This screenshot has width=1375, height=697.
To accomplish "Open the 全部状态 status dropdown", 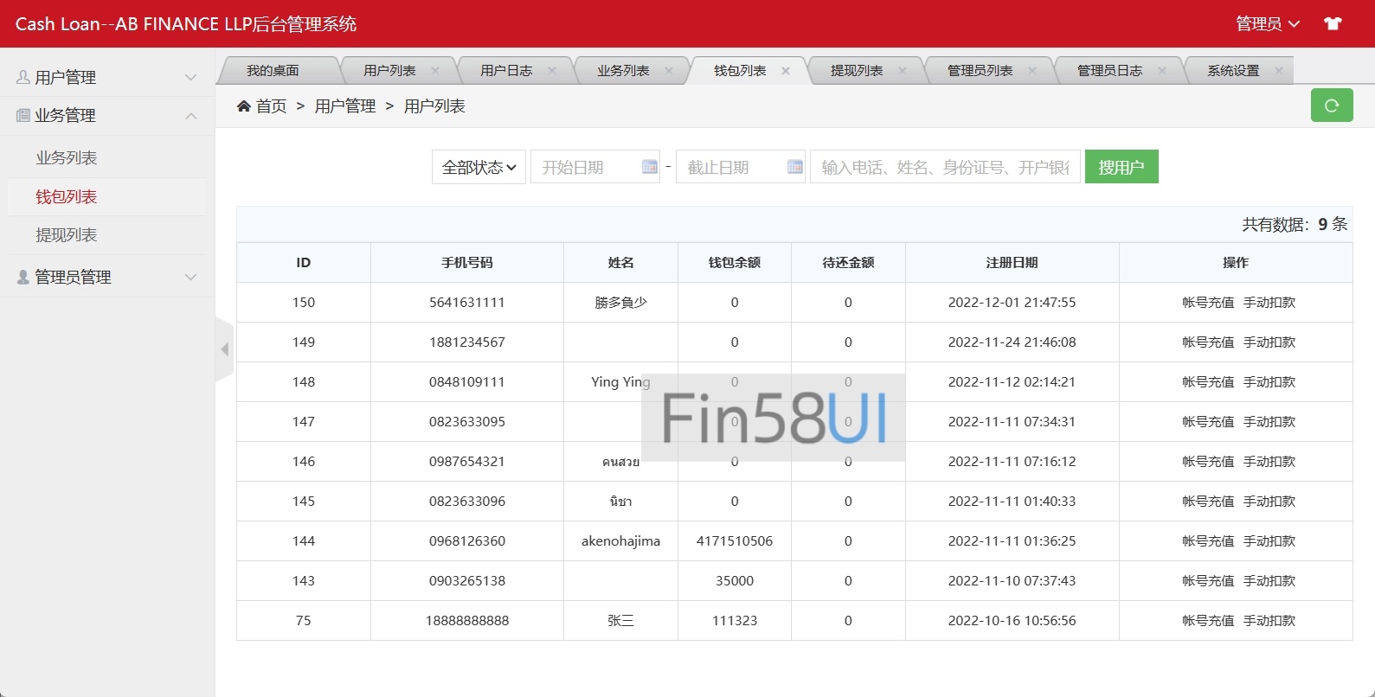I will click(479, 167).
